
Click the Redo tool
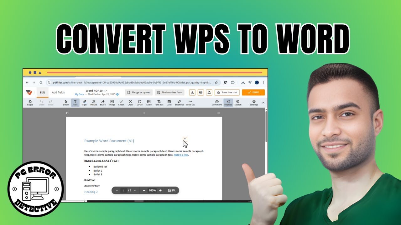[x=51, y=103]
